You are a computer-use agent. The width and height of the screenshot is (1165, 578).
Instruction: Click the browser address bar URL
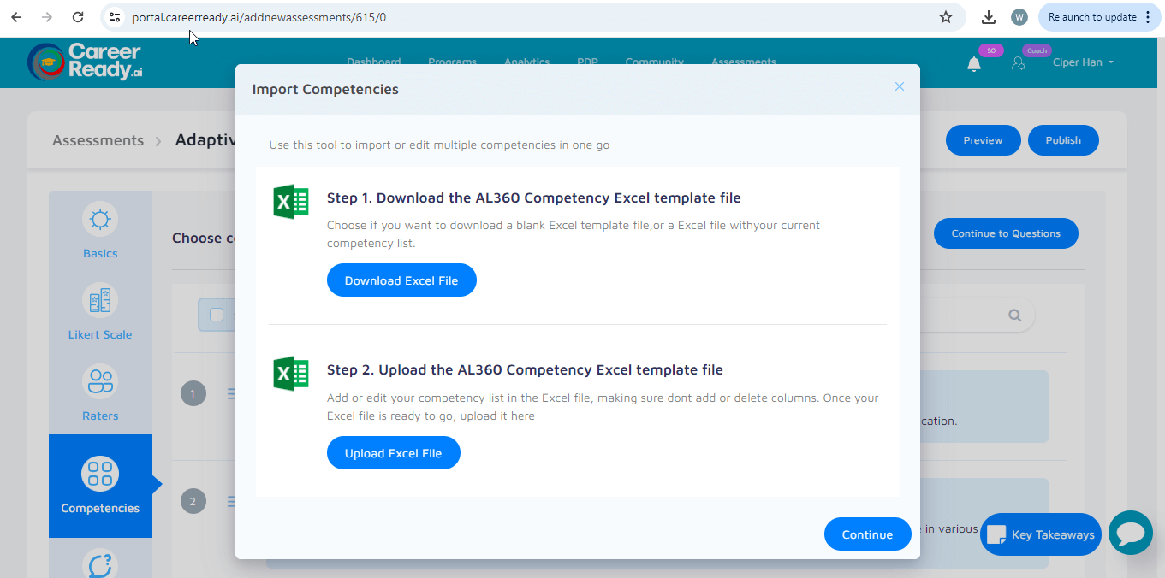pyautogui.click(x=259, y=17)
